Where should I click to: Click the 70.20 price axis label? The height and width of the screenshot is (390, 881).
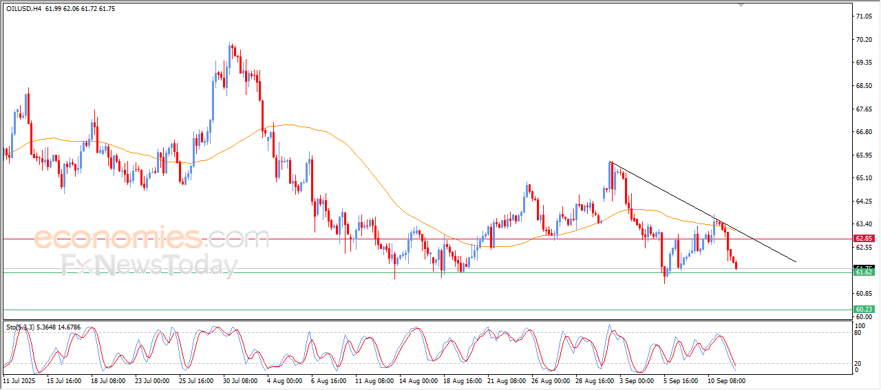(x=864, y=39)
